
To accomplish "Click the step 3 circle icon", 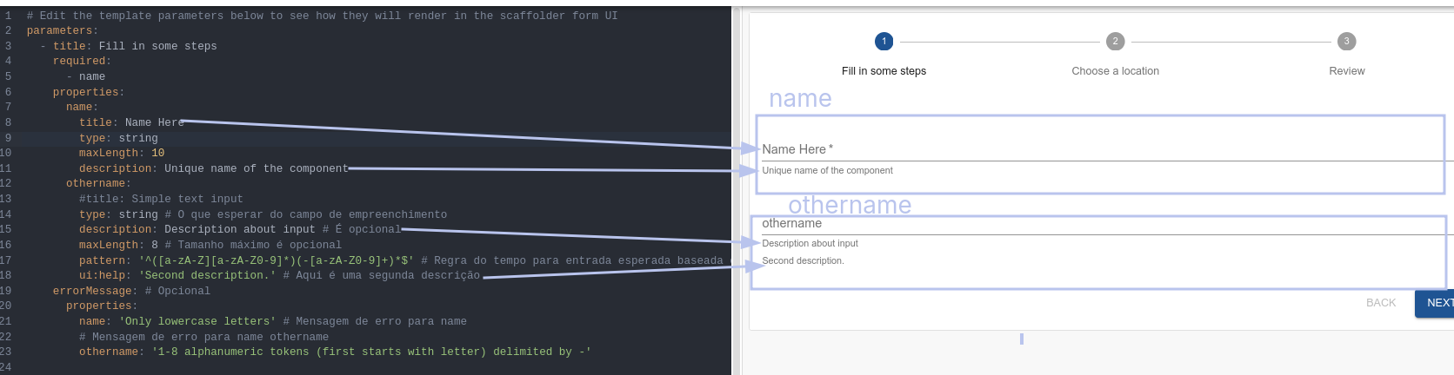I will click(1346, 41).
